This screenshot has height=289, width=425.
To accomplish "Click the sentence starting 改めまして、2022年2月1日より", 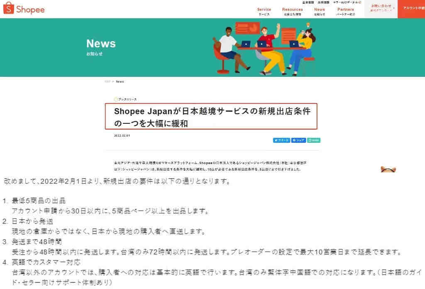I will pos(117,181).
